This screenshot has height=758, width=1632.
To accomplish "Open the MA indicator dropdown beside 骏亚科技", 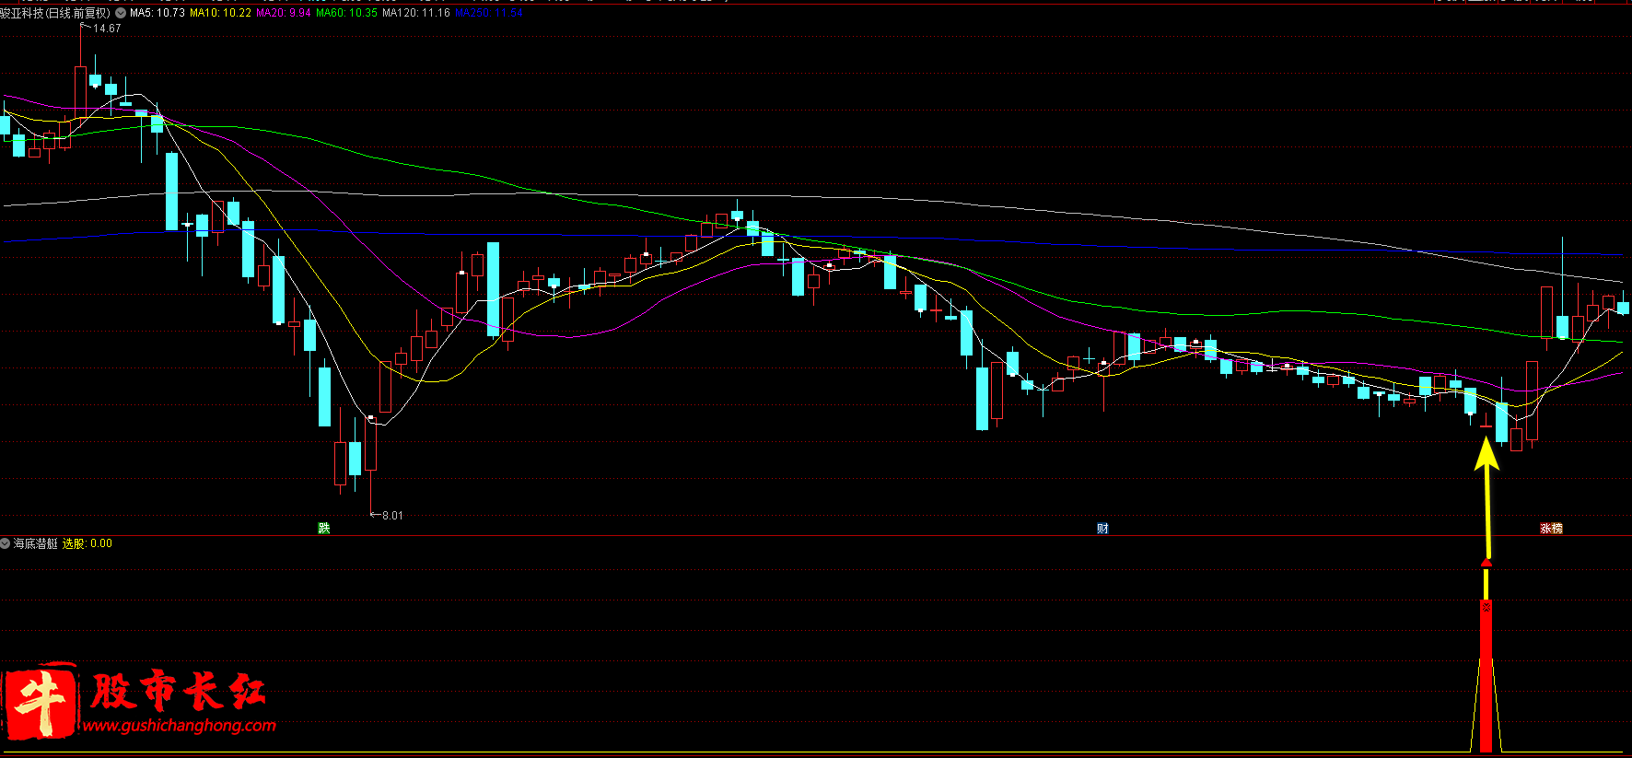I will tap(121, 13).
